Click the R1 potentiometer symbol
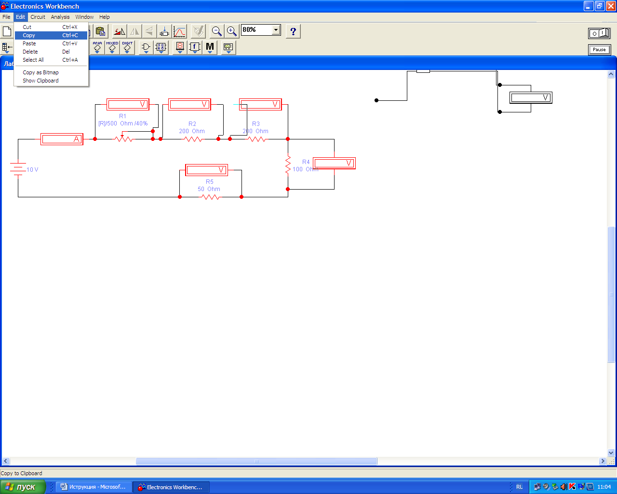 tap(123, 138)
